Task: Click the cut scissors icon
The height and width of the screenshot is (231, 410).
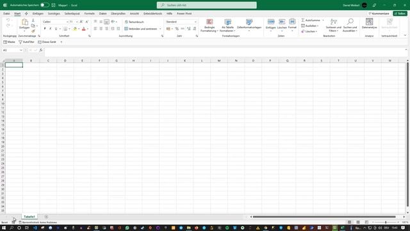Action: (33, 20)
